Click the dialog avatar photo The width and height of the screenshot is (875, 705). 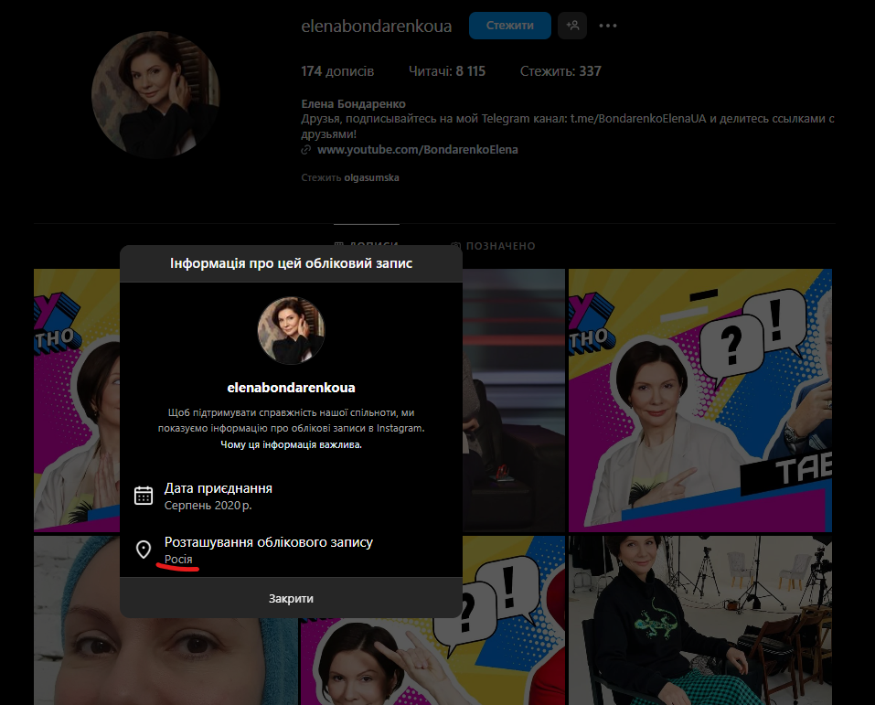[x=291, y=330]
